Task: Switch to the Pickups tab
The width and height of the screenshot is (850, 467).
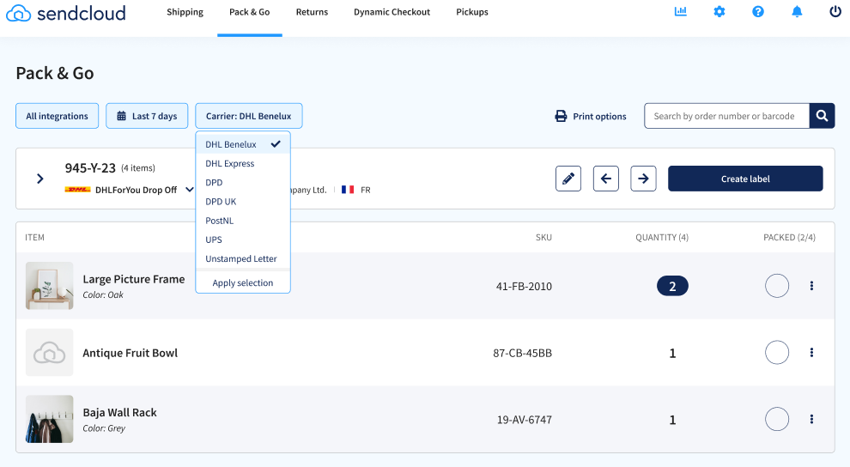Action: pos(472,12)
